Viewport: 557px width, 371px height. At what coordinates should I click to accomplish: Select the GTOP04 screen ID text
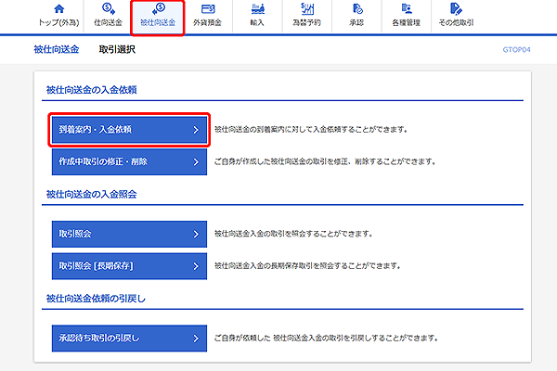coord(516,50)
